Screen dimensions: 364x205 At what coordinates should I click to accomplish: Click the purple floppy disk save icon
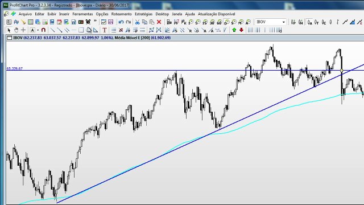click(111, 22)
